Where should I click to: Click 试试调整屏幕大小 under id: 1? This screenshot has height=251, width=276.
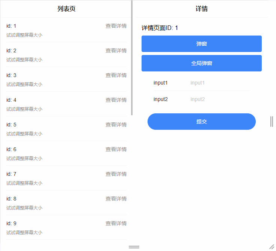tap(24, 35)
